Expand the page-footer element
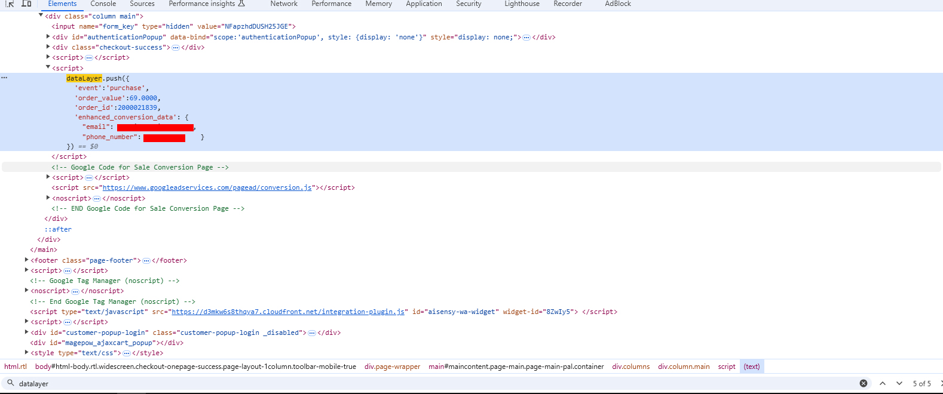This screenshot has height=394, width=943. pyautogui.click(x=26, y=260)
